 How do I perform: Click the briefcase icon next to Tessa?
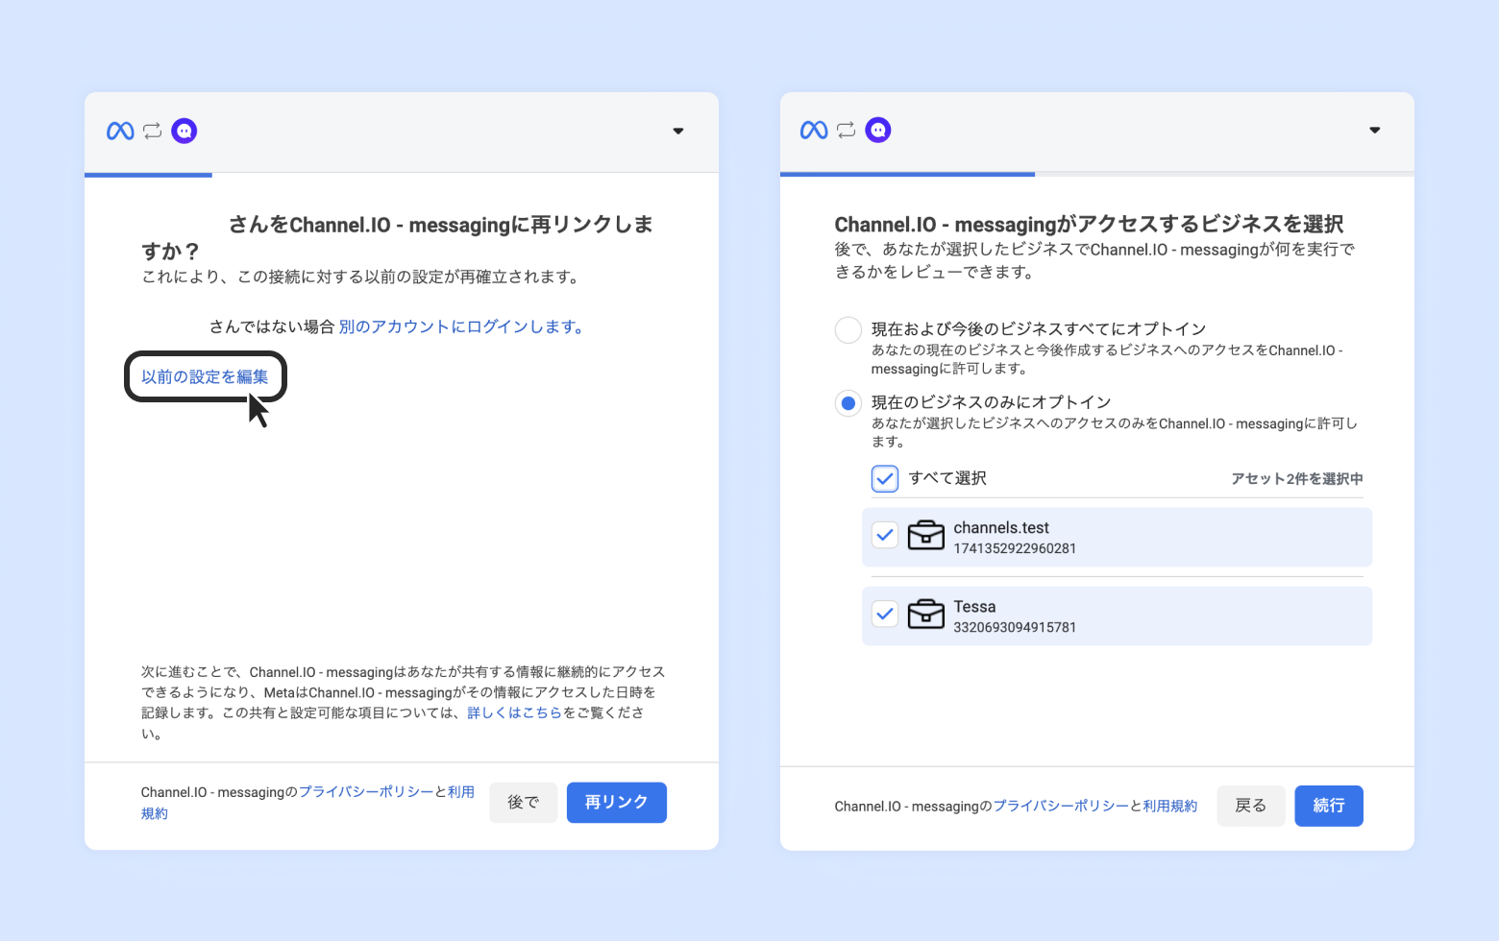click(926, 614)
